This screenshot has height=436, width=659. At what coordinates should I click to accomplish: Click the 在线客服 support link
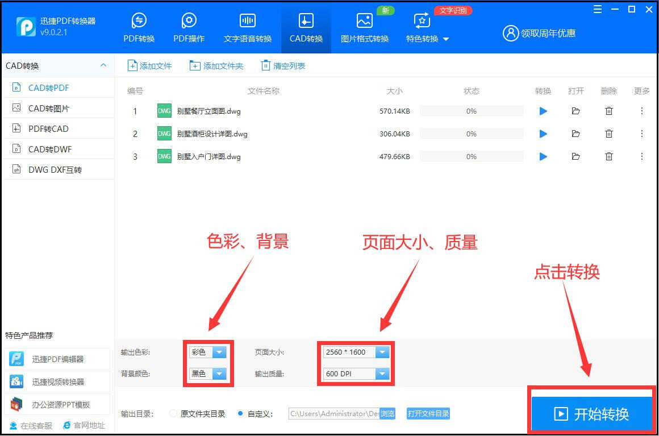click(31, 426)
